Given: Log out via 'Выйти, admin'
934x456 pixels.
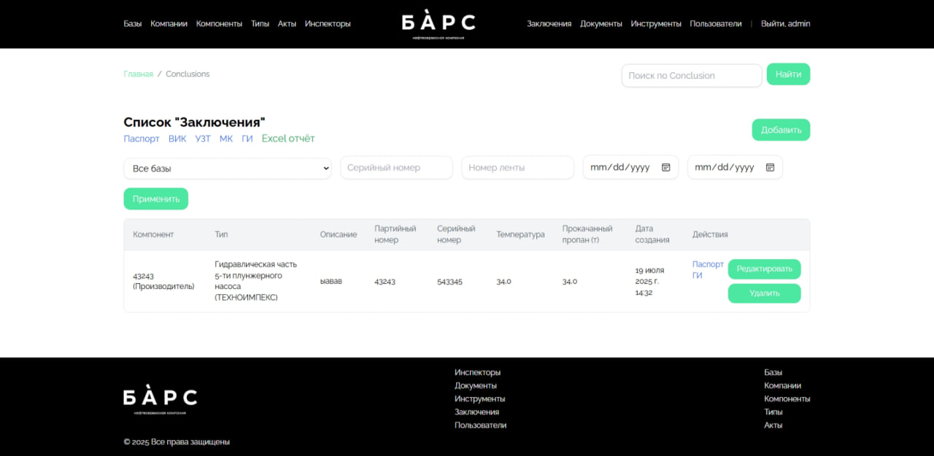Looking at the screenshot, I should pyautogui.click(x=785, y=23).
